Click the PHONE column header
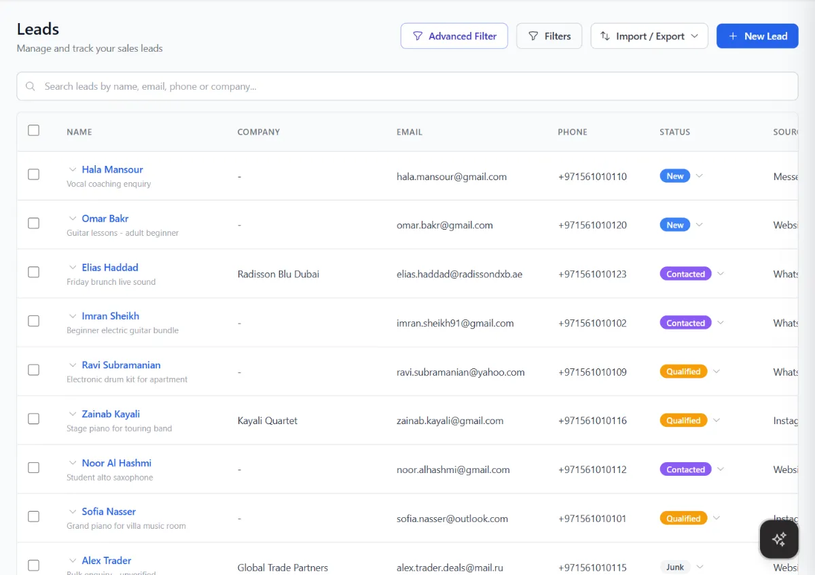The image size is (815, 575). coord(573,132)
